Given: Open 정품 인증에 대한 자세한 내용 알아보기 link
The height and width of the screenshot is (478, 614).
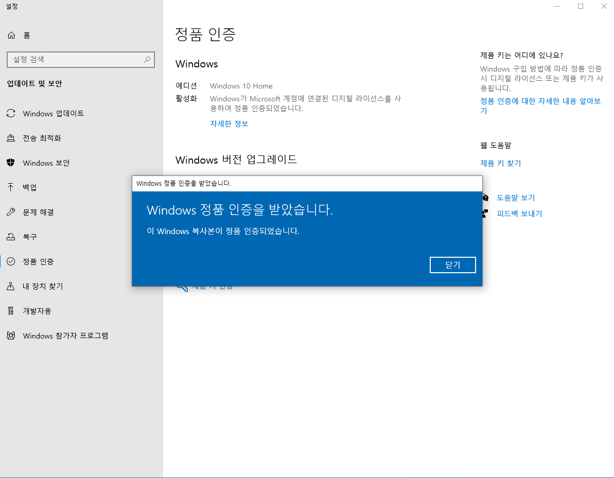Looking at the screenshot, I should pos(540,105).
